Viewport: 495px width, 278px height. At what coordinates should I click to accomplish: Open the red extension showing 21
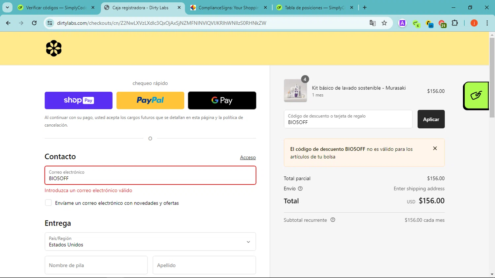tap(442, 23)
